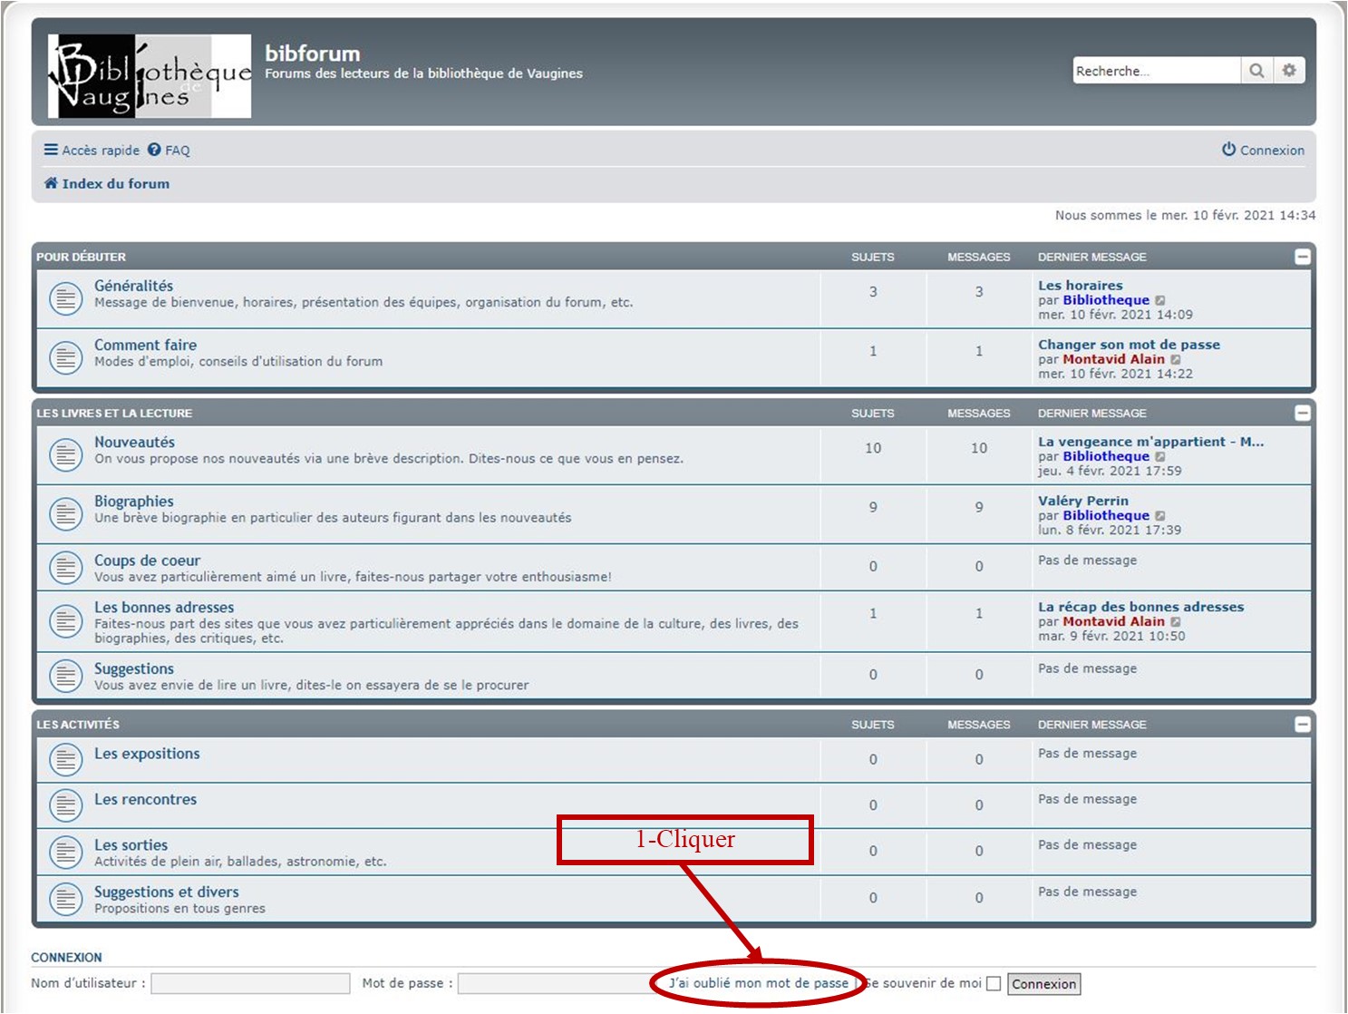Click the Généralités forum icon

coord(65,298)
